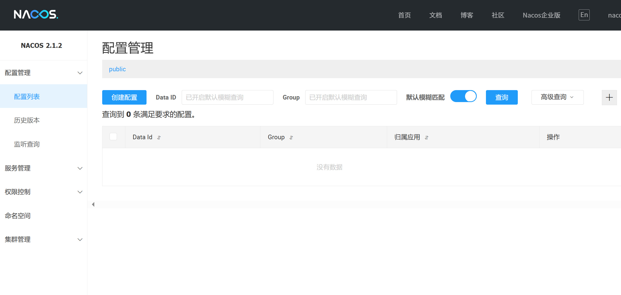Click the 创建配置 button
This screenshot has height=295, width=621.
pos(124,97)
